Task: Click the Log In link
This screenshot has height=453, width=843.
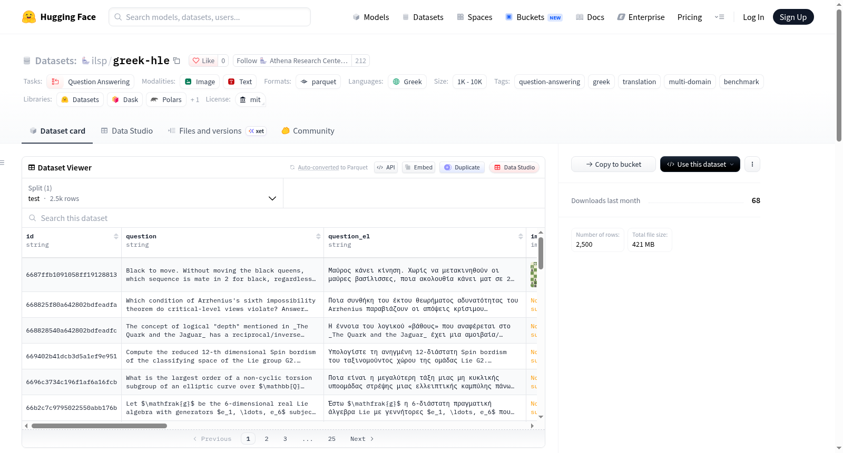Action: tap(753, 17)
